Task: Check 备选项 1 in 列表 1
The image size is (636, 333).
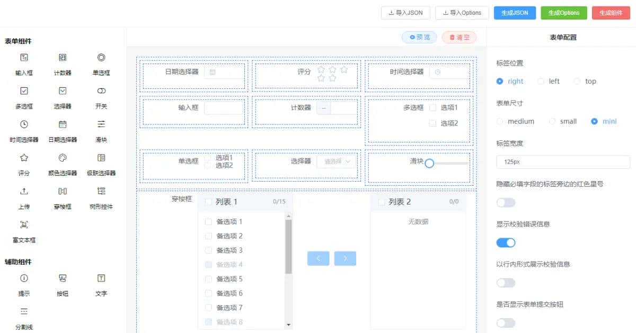Action: click(x=208, y=222)
